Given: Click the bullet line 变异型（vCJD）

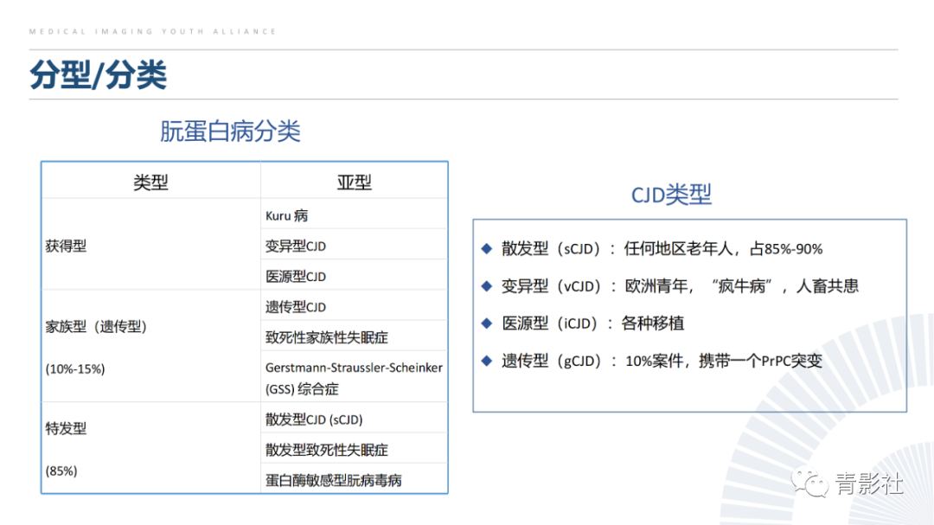Looking at the screenshot, I should coord(680,286).
